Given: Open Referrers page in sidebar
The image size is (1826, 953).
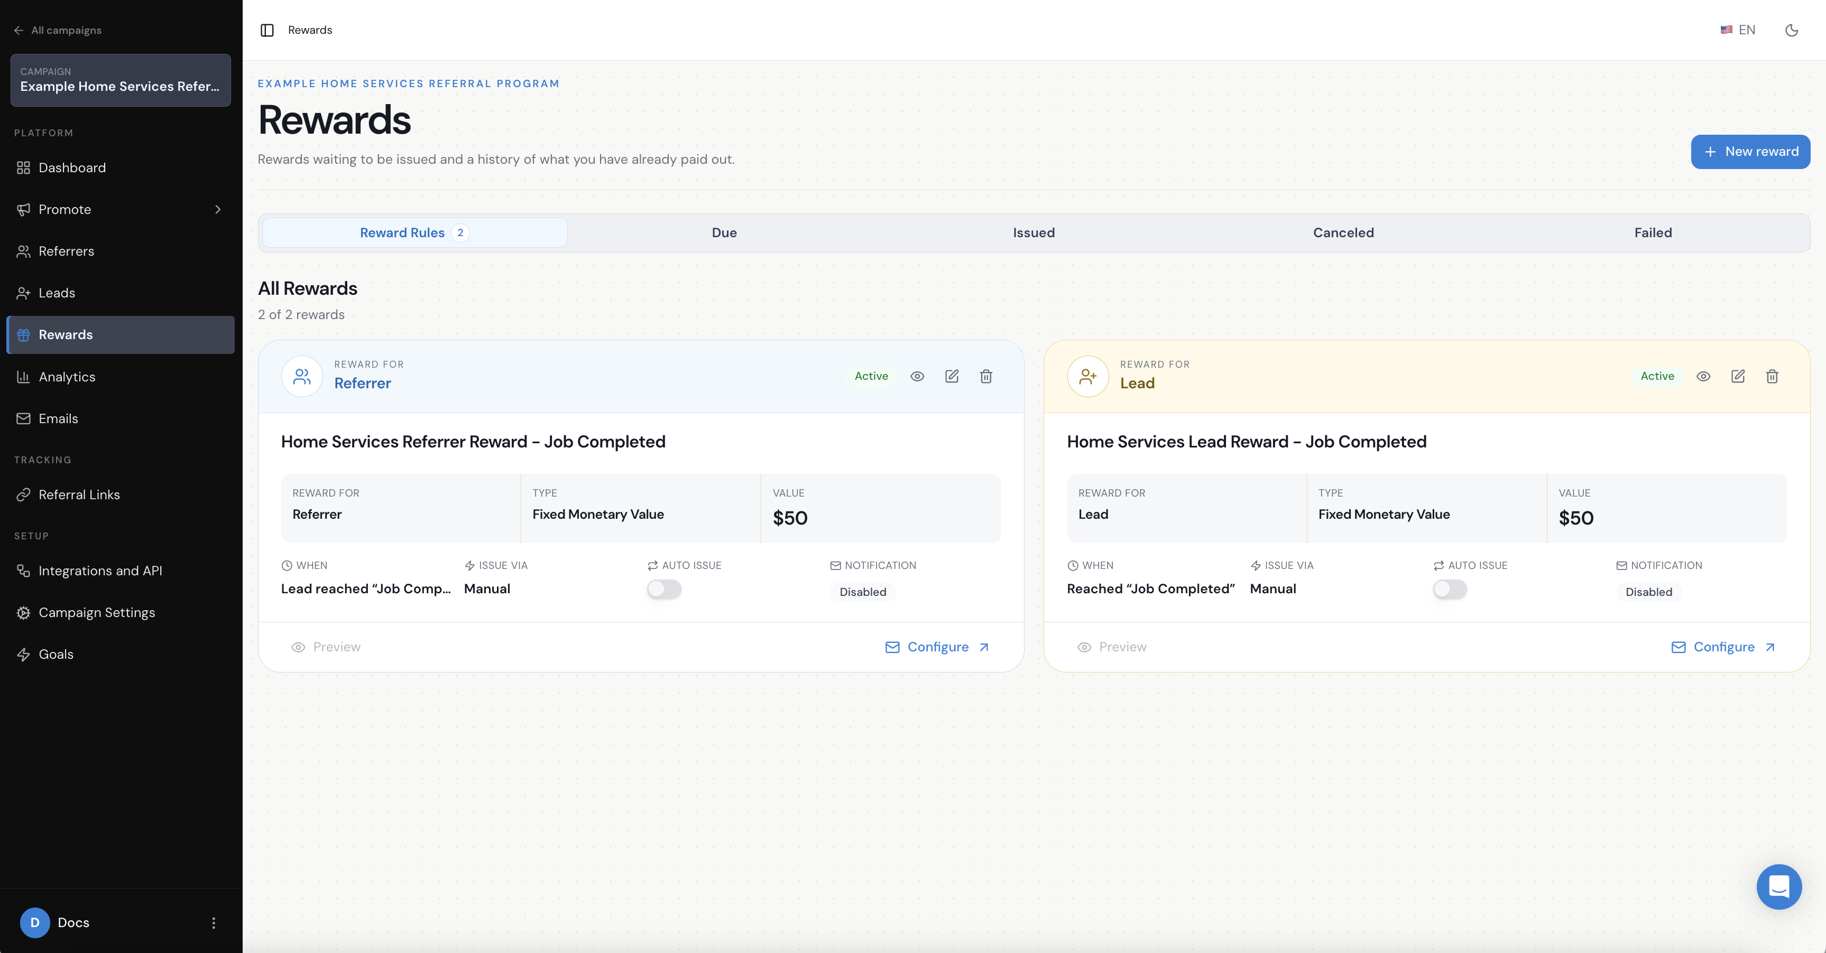Looking at the screenshot, I should point(121,251).
